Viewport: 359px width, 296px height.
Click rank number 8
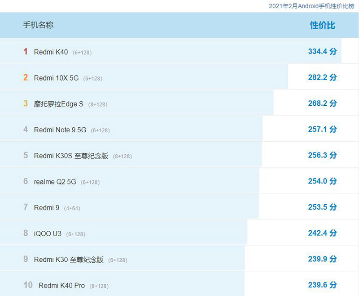tap(26, 233)
